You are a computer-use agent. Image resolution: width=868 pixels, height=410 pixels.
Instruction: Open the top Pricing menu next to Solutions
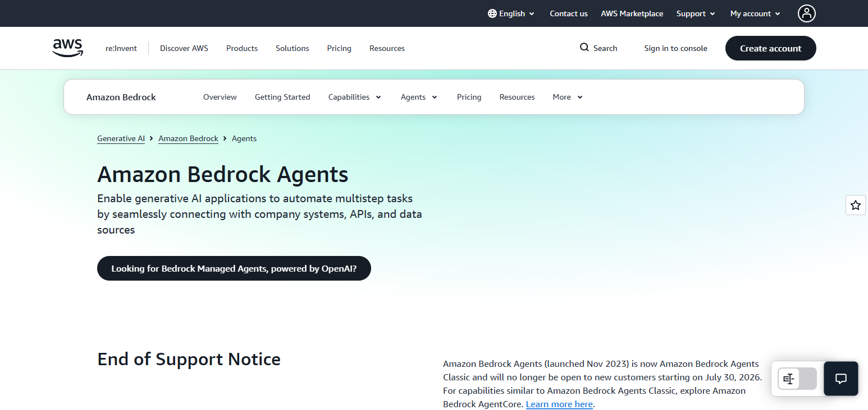(339, 48)
